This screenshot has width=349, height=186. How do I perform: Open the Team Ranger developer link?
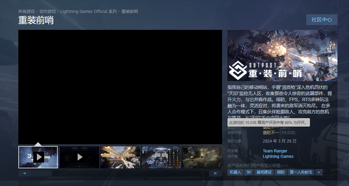[x=275, y=151]
